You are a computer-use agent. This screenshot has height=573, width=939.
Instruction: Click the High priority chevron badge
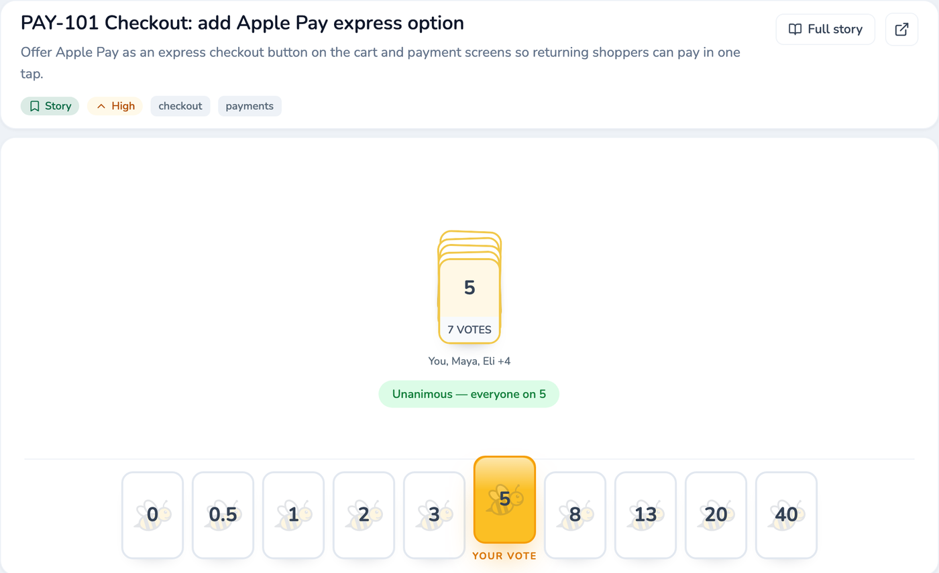[115, 106]
